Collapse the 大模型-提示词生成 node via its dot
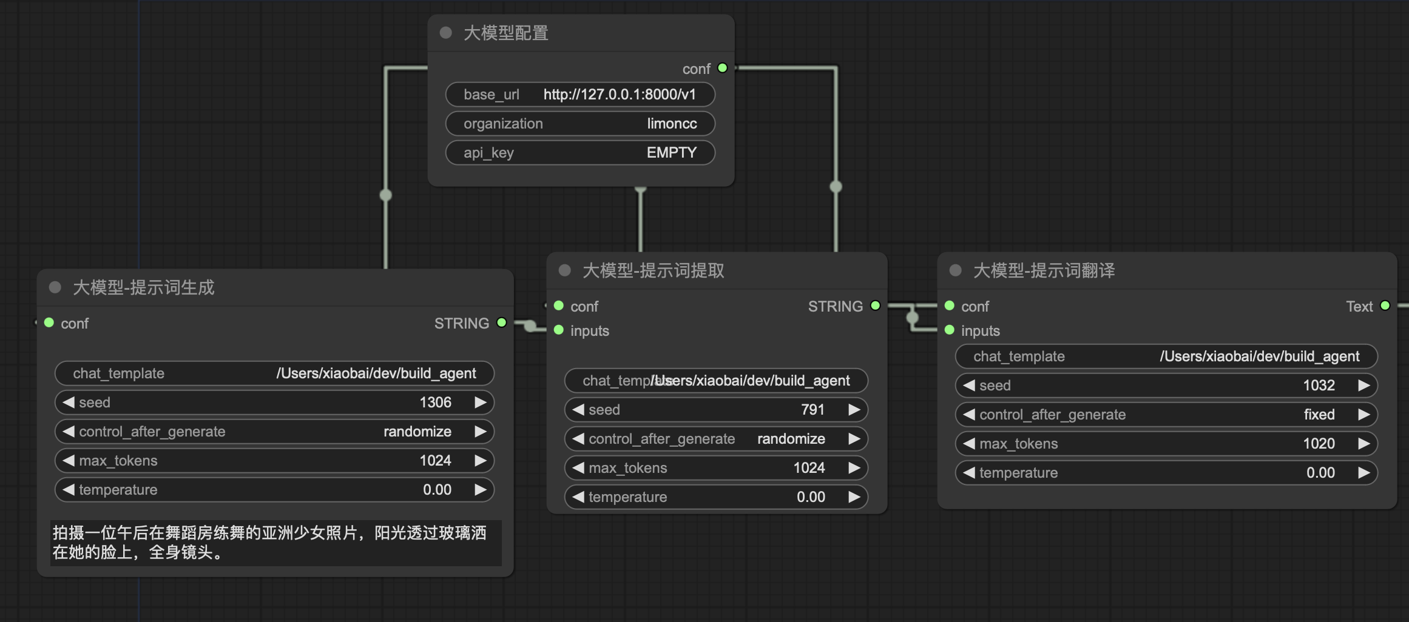The height and width of the screenshot is (622, 1409). (x=55, y=287)
